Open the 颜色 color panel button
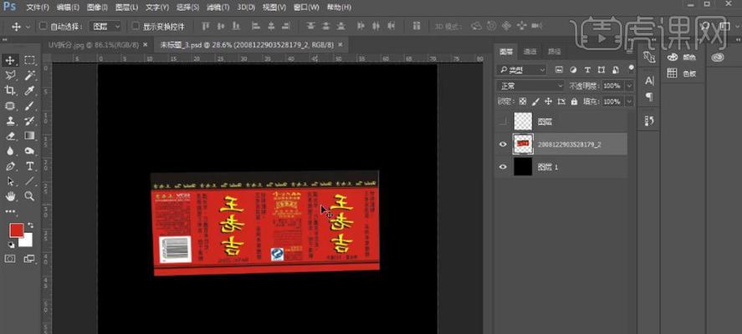742x334 pixels. (681, 57)
